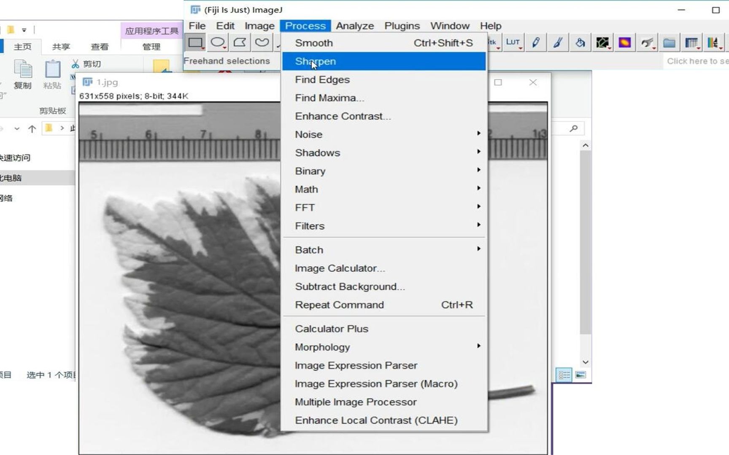Select the Polygon selection tool
Screen dimensions: 729x455
240,42
